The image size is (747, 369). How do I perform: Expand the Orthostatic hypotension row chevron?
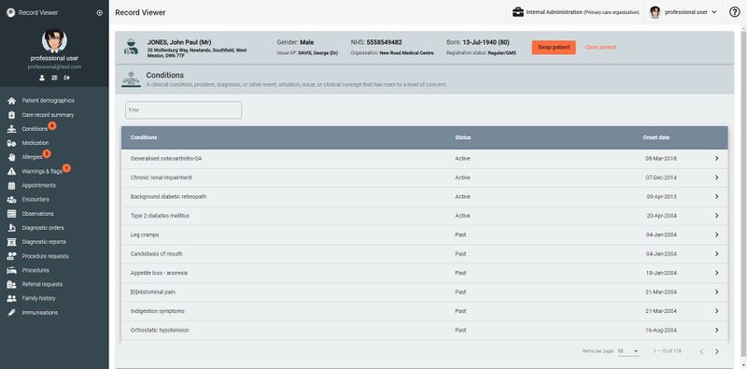click(716, 330)
